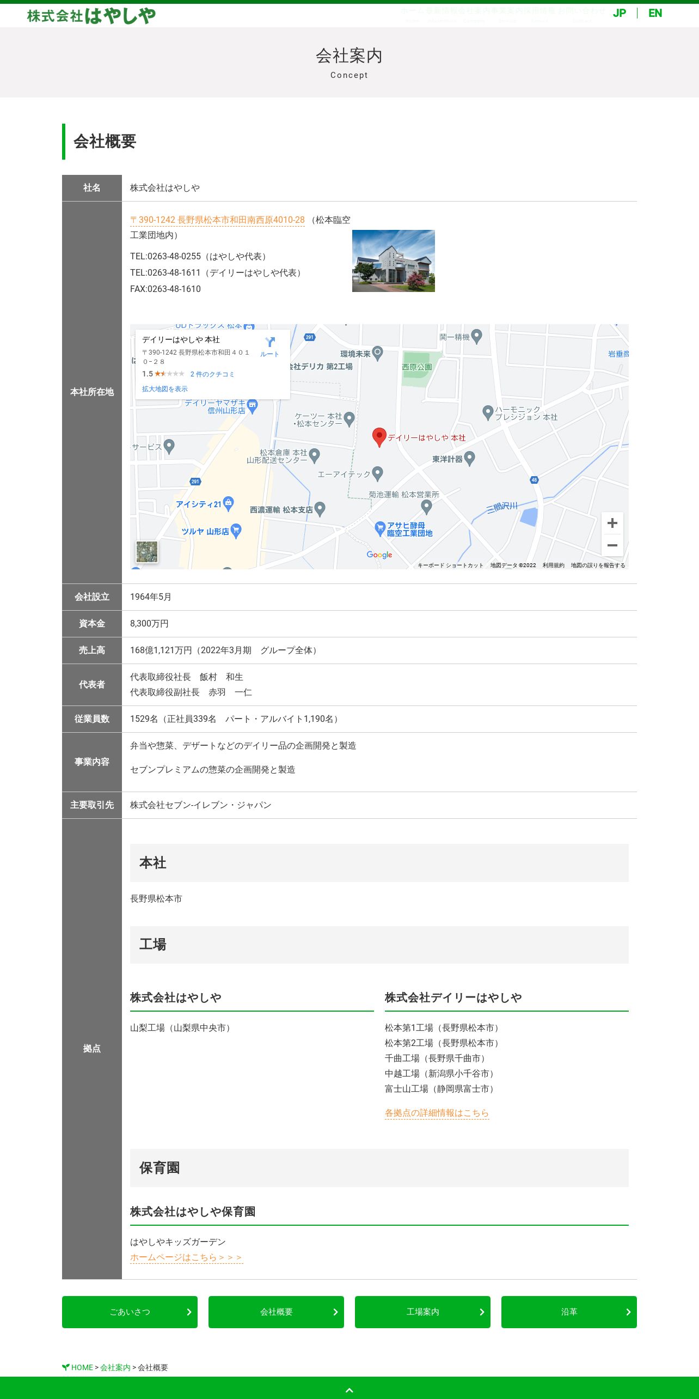Go to 工場案内 page button

[x=422, y=1312]
